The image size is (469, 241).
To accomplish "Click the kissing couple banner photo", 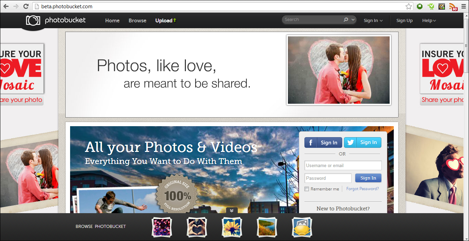I will 339,70.
